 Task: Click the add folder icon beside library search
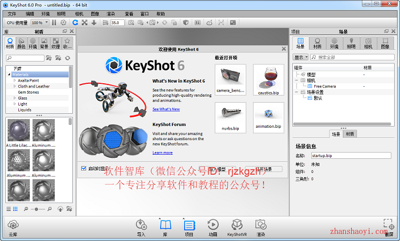(x=49, y=58)
